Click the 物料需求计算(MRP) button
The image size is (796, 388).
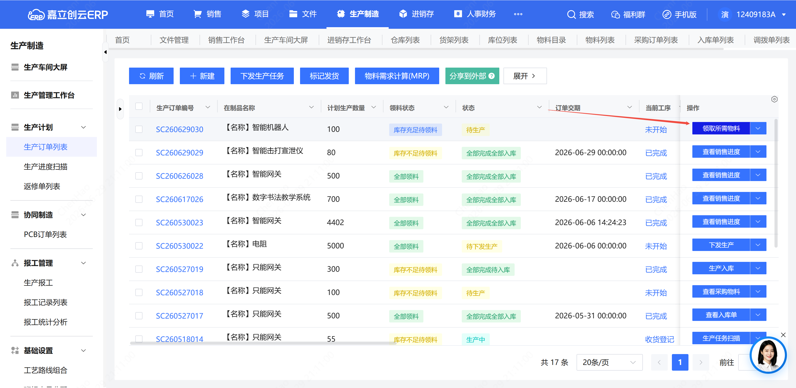397,76
